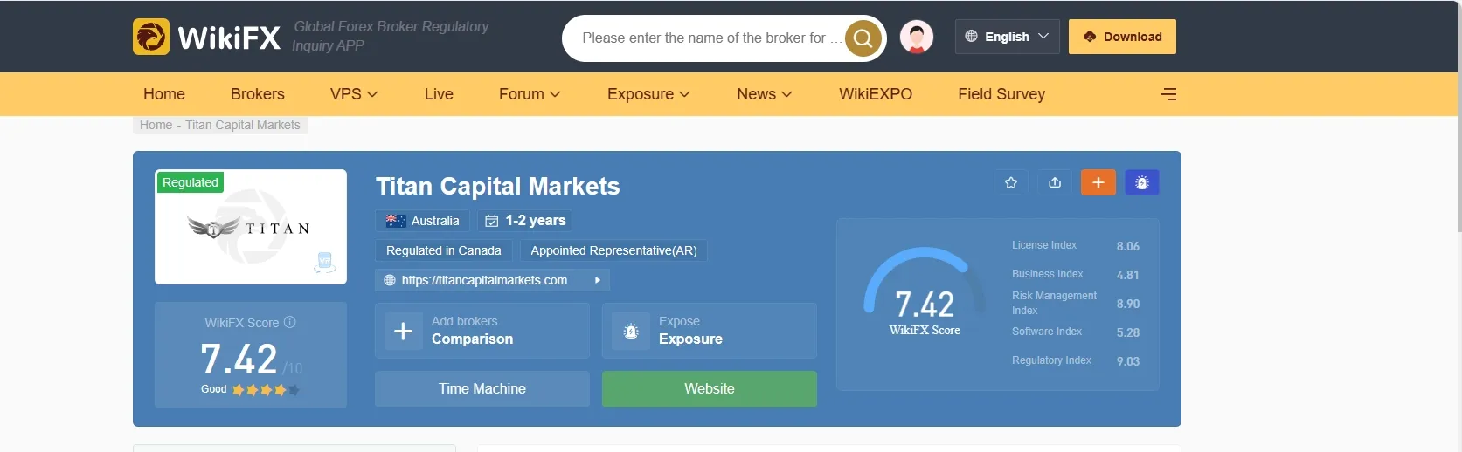1462x452 pixels.
Task: Expand the website URL arrow
Action: [x=598, y=280]
